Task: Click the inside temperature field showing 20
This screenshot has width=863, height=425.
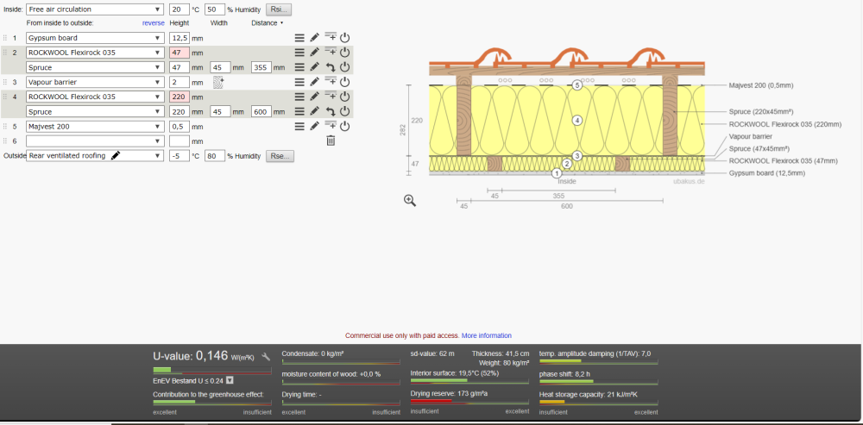Action: pyautogui.click(x=179, y=9)
